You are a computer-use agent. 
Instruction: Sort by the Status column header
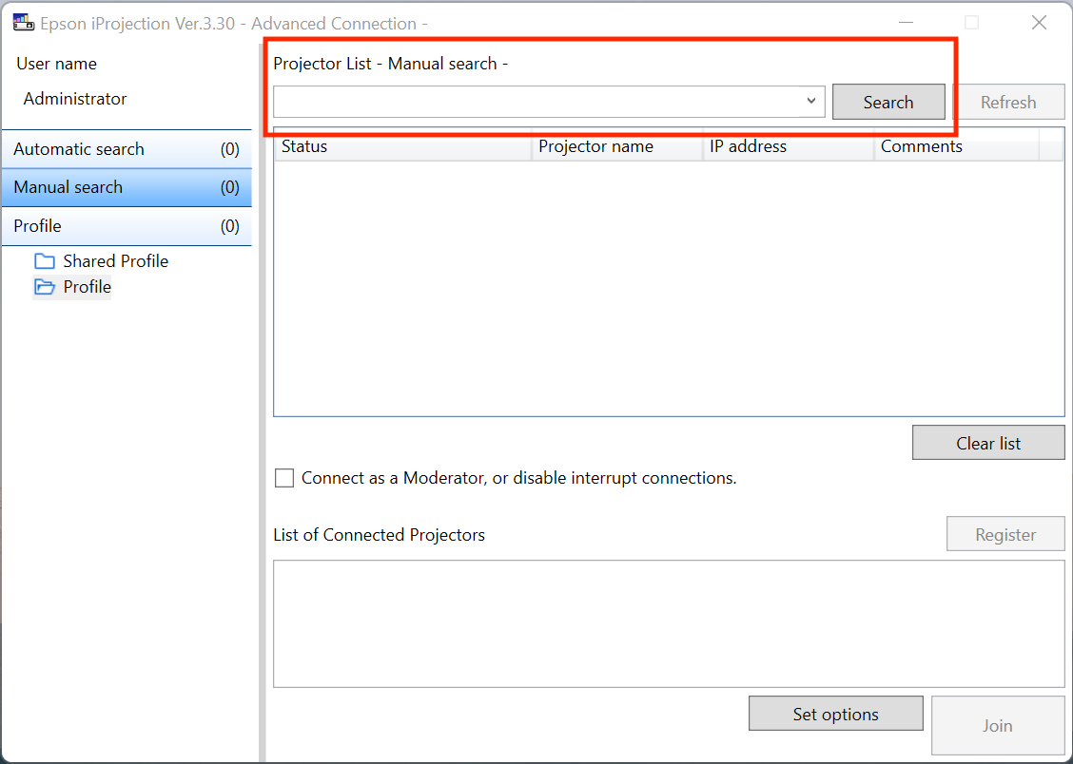(x=403, y=146)
